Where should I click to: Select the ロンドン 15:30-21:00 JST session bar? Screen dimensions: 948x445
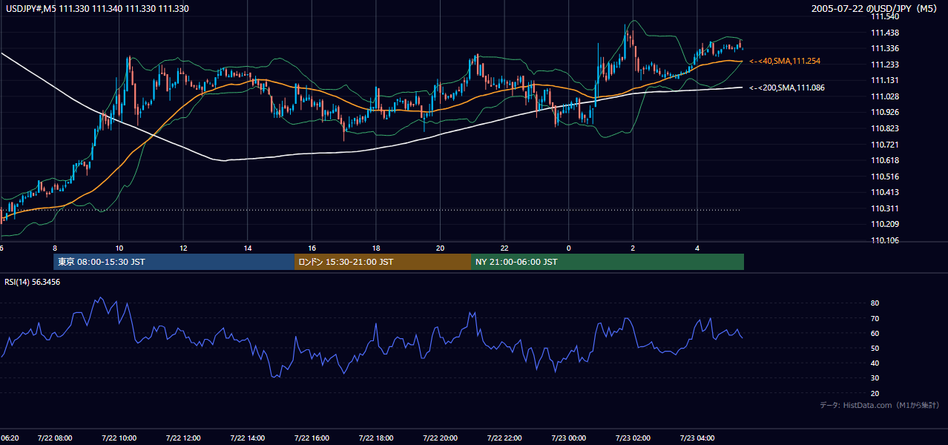coord(383,262)
